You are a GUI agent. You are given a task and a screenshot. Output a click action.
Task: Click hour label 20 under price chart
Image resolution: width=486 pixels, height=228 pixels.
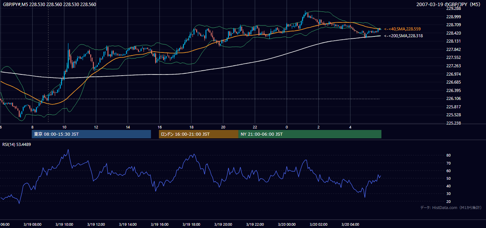click(223, 127)
